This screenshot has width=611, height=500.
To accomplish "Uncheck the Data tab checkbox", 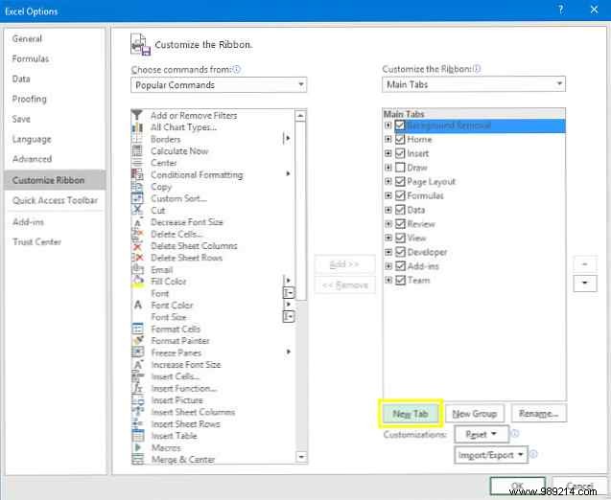I will pyautogui.click(x=400, y=210).
